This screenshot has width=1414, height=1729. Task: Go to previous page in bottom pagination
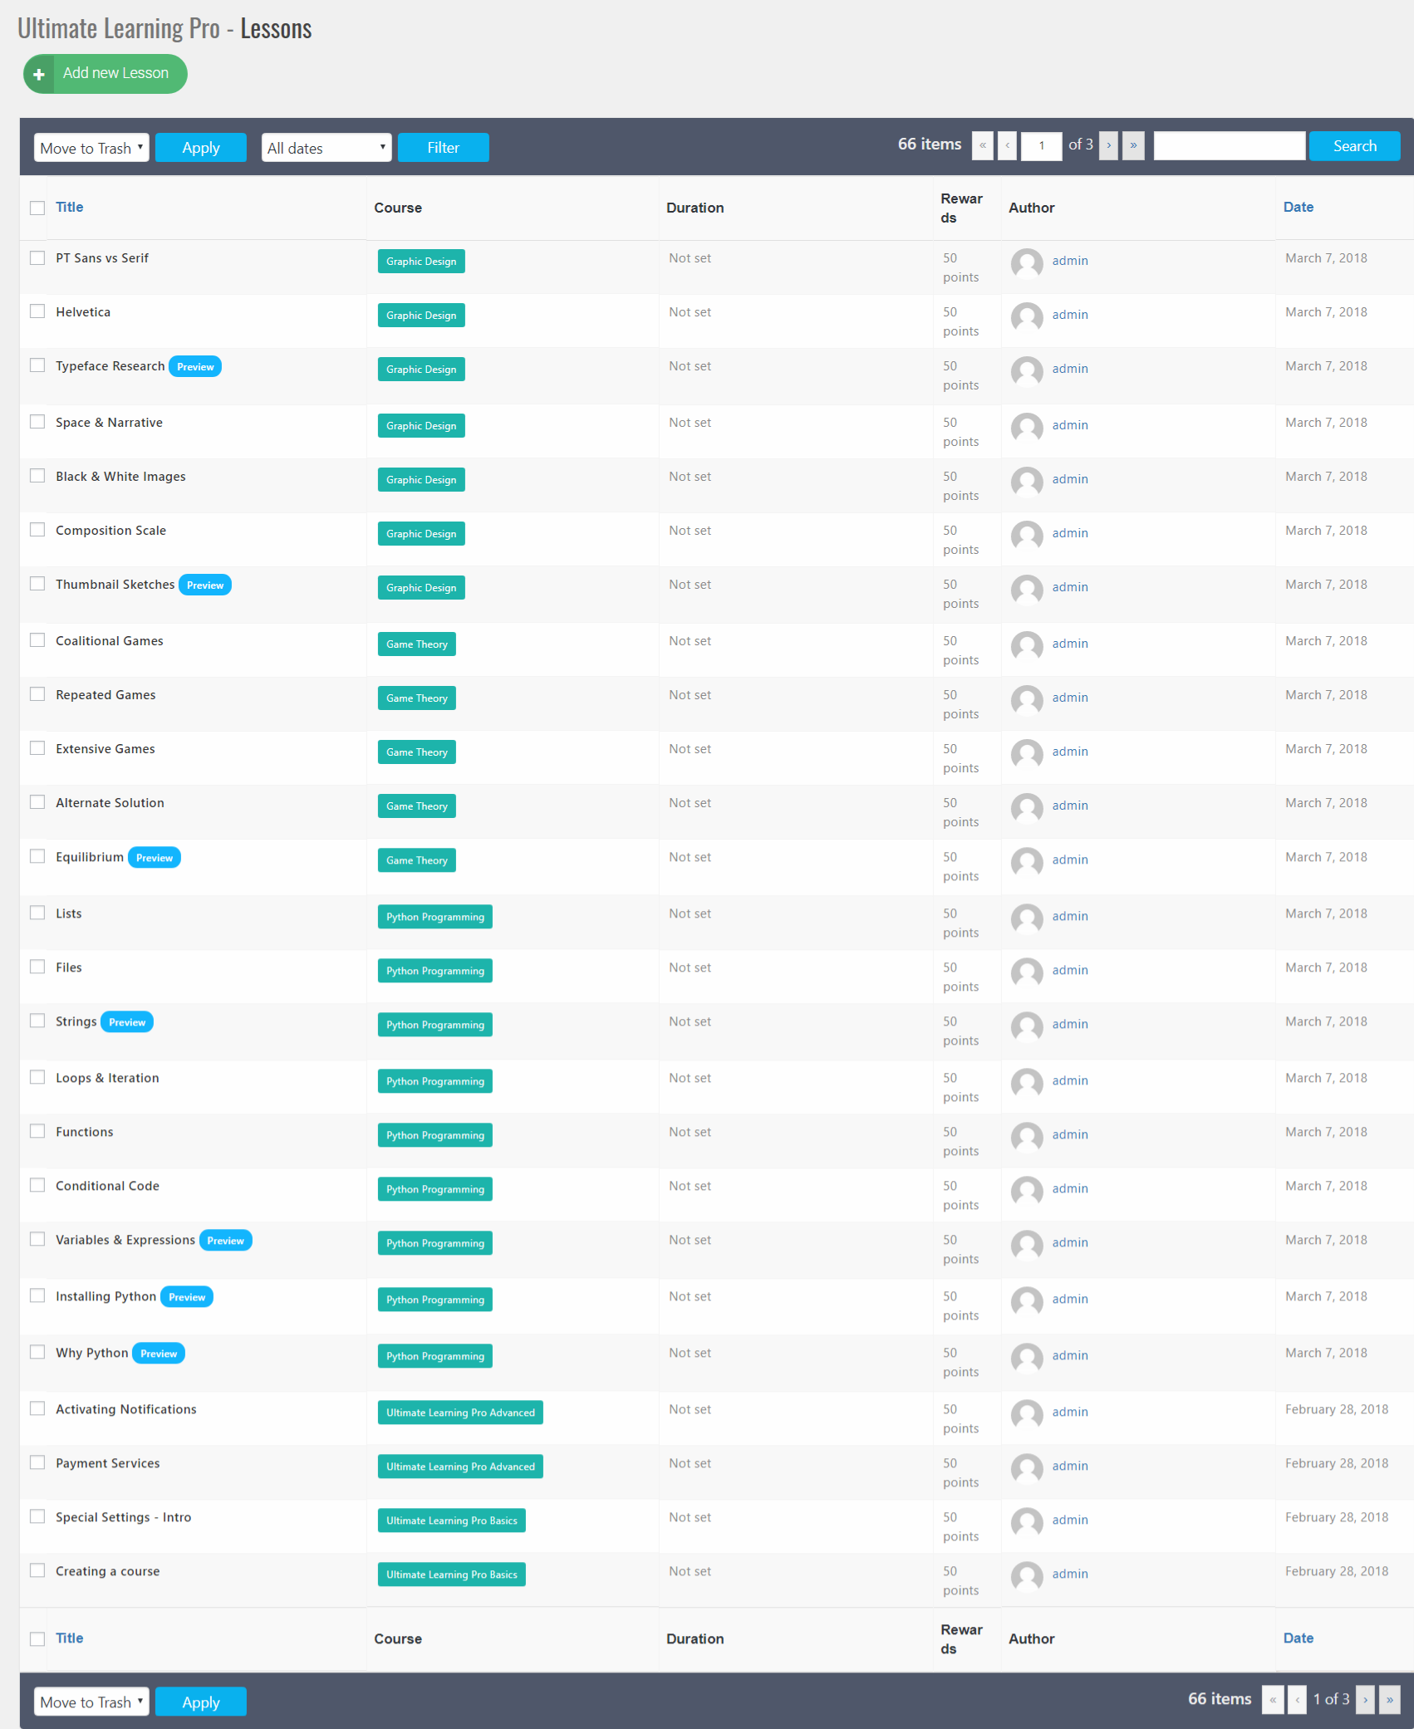pos(1297,1700)
